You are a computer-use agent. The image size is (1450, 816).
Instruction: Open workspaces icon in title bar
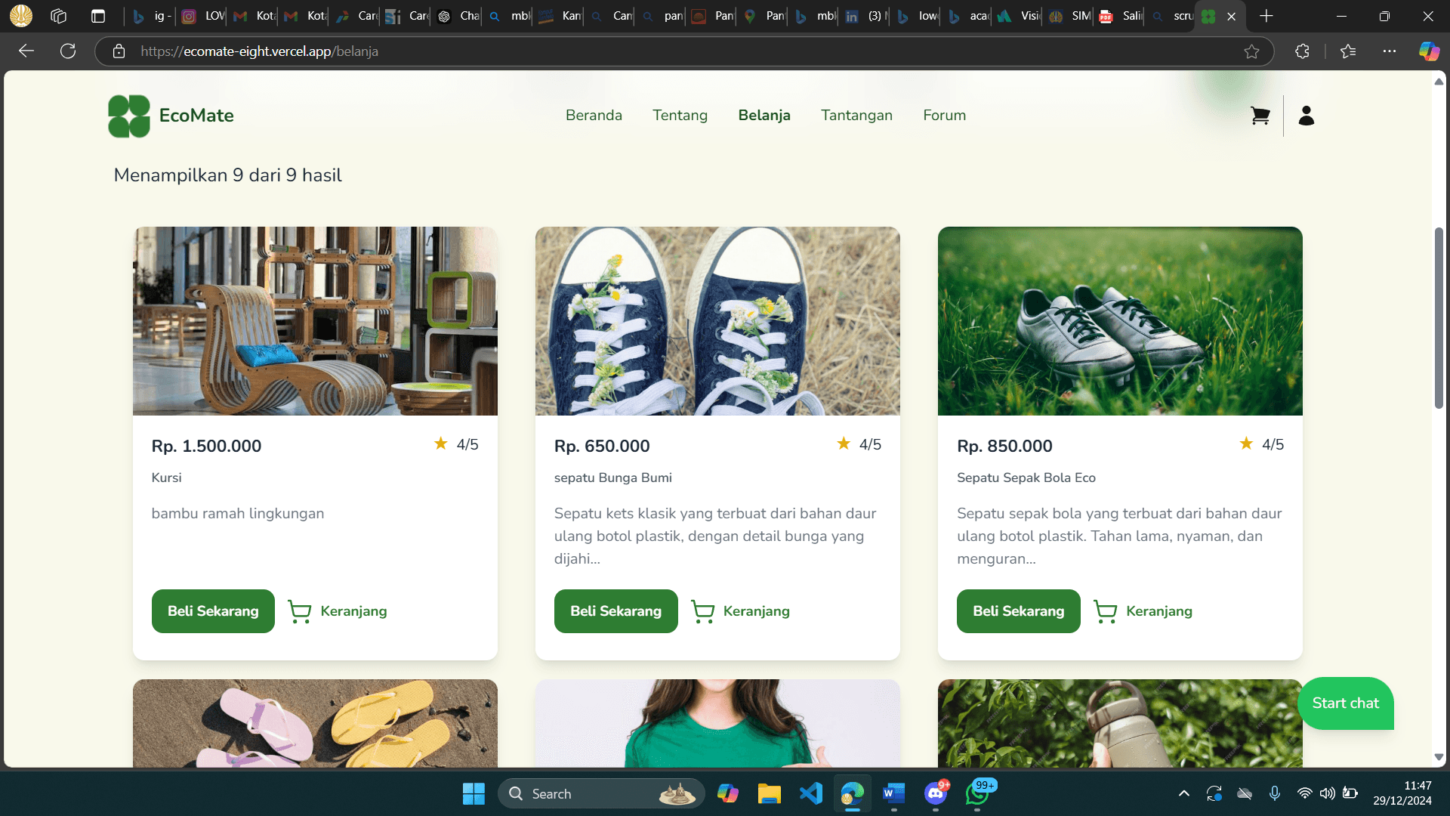coord(58,16)
